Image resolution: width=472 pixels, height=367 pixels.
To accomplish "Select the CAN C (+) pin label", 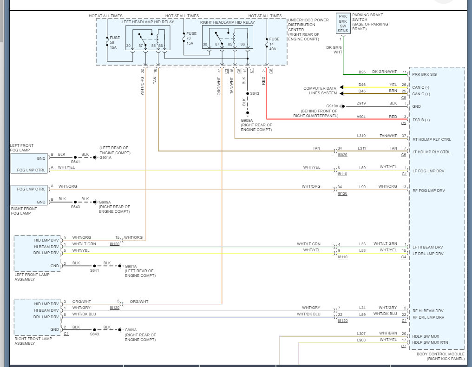I will [x=421, y=94].
